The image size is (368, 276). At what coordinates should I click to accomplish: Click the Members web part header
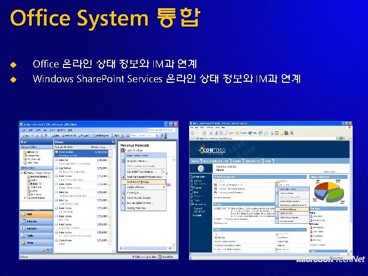(x=329, y=209)
